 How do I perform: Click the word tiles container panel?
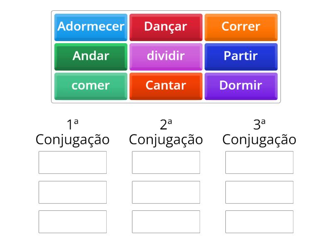click(166, 56)
